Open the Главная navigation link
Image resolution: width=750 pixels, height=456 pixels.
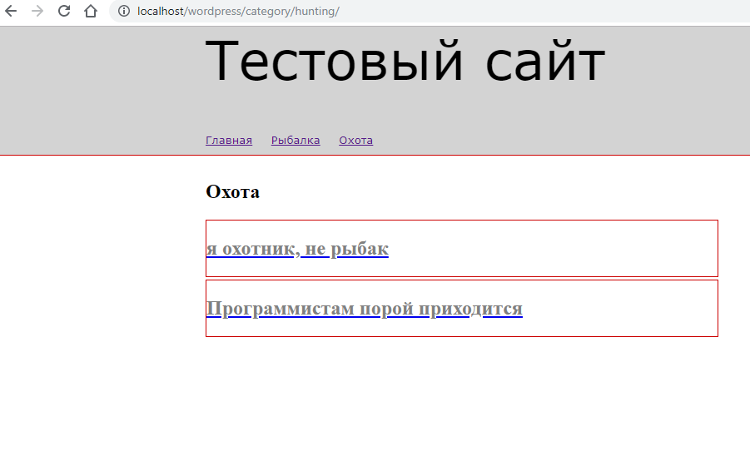229,141
